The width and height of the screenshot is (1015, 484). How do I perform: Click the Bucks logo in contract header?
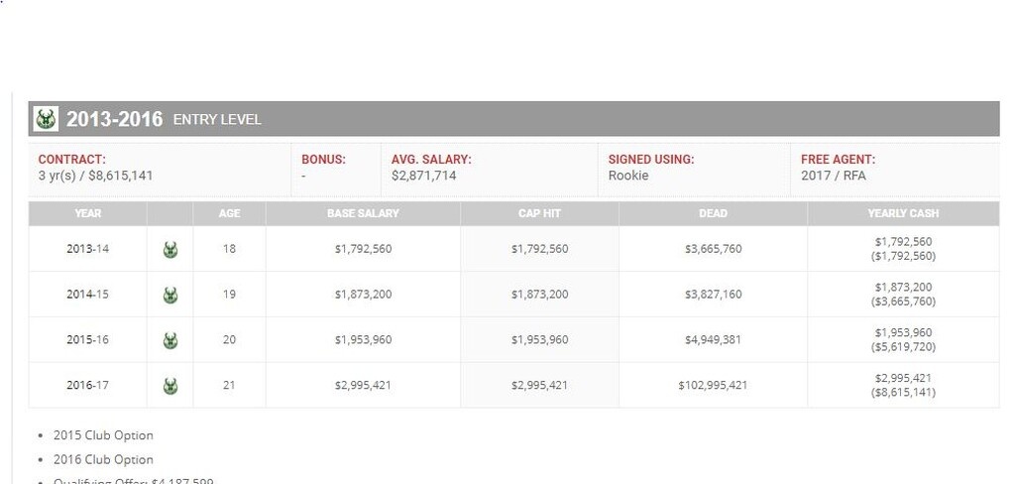(x=46, y=119)
